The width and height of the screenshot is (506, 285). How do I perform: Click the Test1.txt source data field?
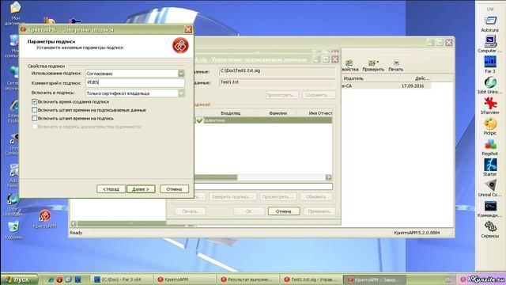point(277,82)
